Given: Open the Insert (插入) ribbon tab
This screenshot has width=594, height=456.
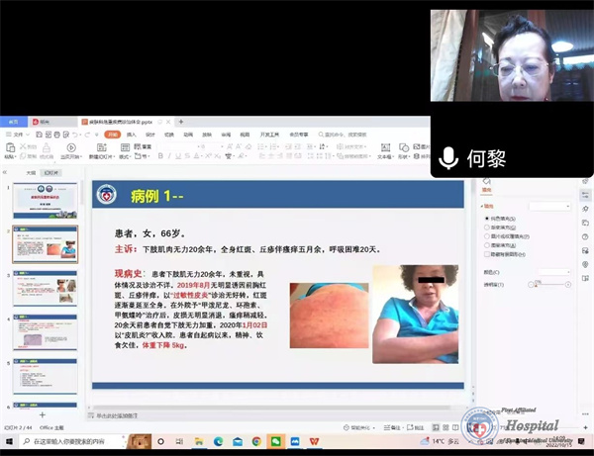Looking at the screenshot, I should click(x=132, y=135).
